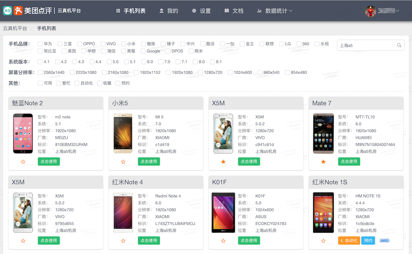Click the 红米Note 1S phone thumbnail

pyautogui.click(x=323, y=212)
